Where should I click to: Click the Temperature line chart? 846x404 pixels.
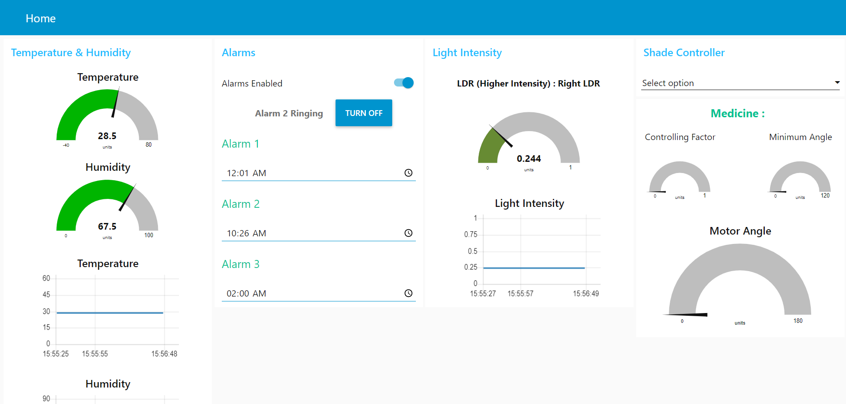[110, 316]
